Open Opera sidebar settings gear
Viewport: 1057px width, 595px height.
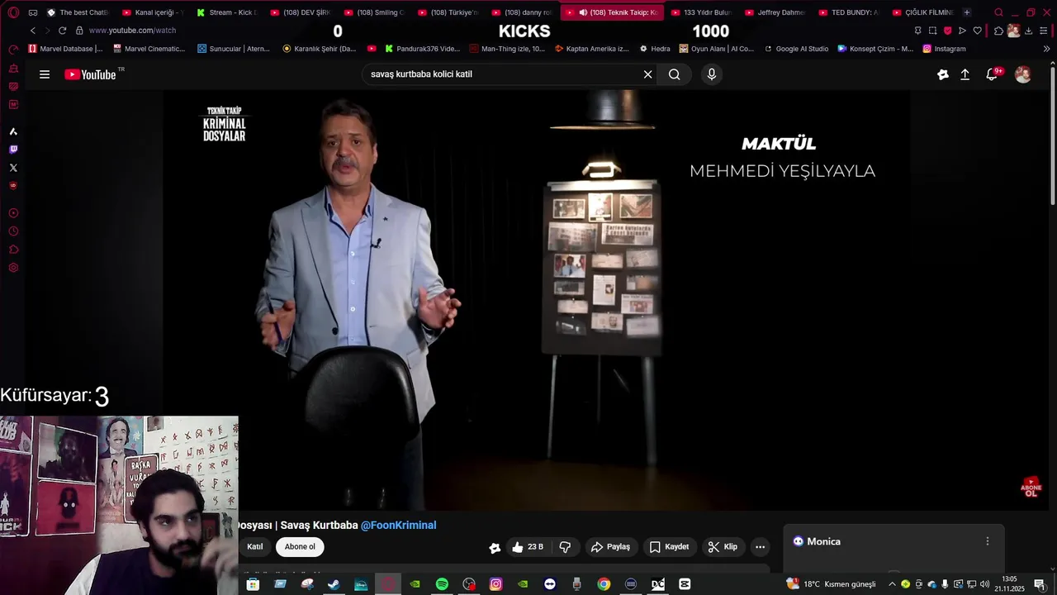point(13,268)
